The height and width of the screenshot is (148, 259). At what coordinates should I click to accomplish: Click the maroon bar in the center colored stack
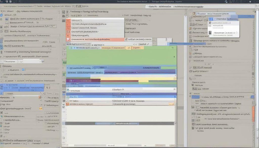(x=83, y=81)
